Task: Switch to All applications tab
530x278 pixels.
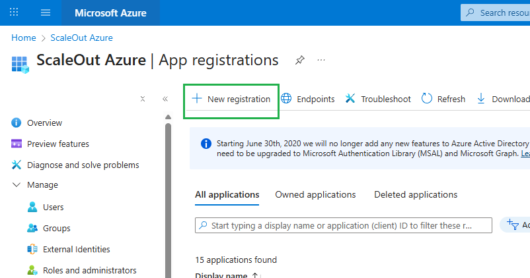Action: tap(227, 195)
